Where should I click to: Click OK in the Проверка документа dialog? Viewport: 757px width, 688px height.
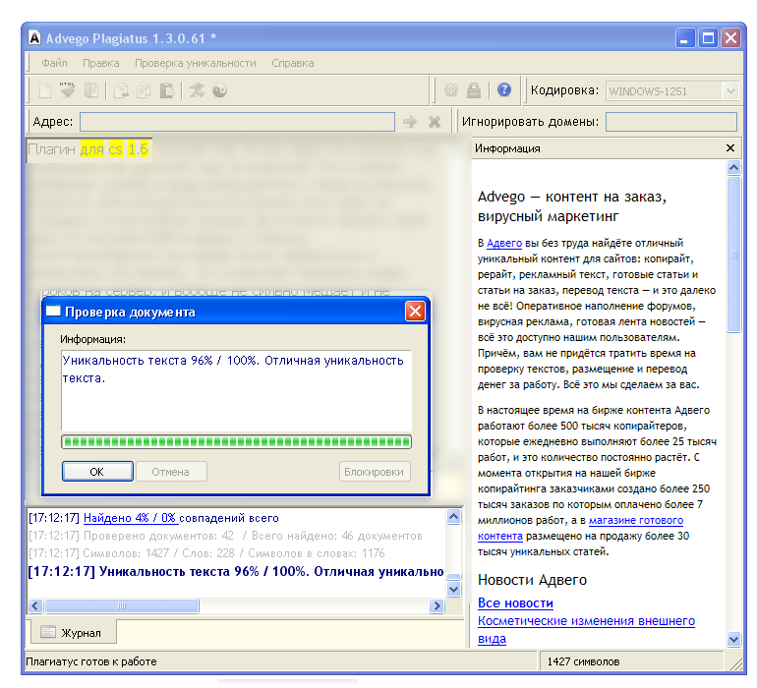(x=97, y=472)
